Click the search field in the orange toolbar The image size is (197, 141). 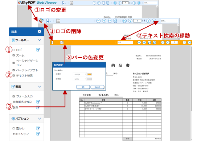point(125,43)
